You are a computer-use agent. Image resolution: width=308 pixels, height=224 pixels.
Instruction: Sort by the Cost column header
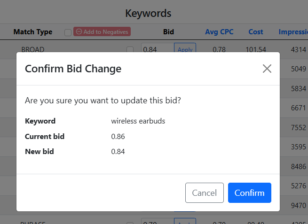coord(256,32)
